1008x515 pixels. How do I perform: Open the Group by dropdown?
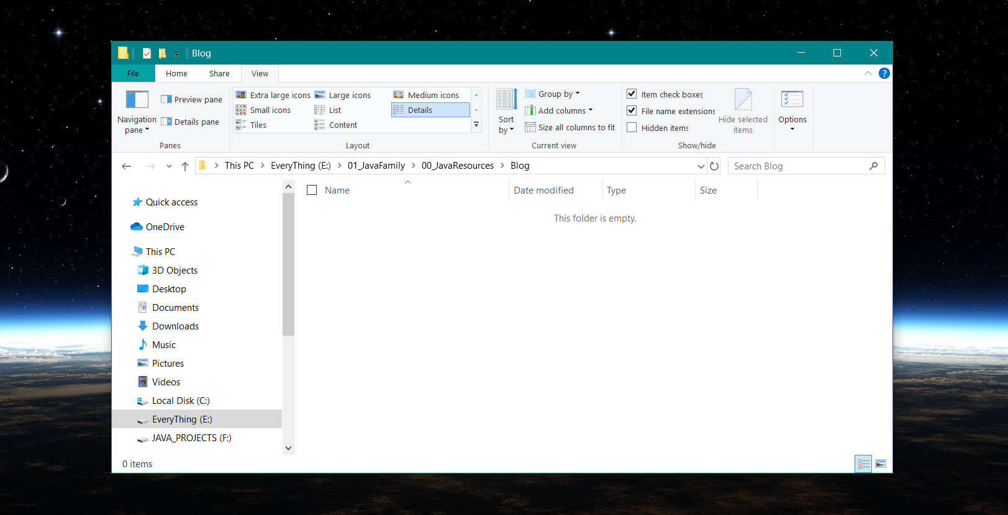[x=553, y=94]
